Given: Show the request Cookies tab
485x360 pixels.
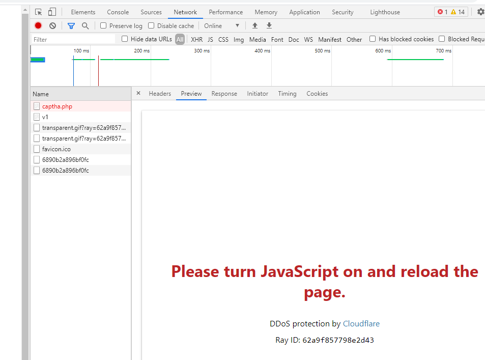Looking at the screenshot, I should (x=317, y=94).
